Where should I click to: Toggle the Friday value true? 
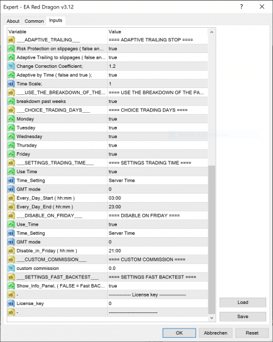pos(157,154)
